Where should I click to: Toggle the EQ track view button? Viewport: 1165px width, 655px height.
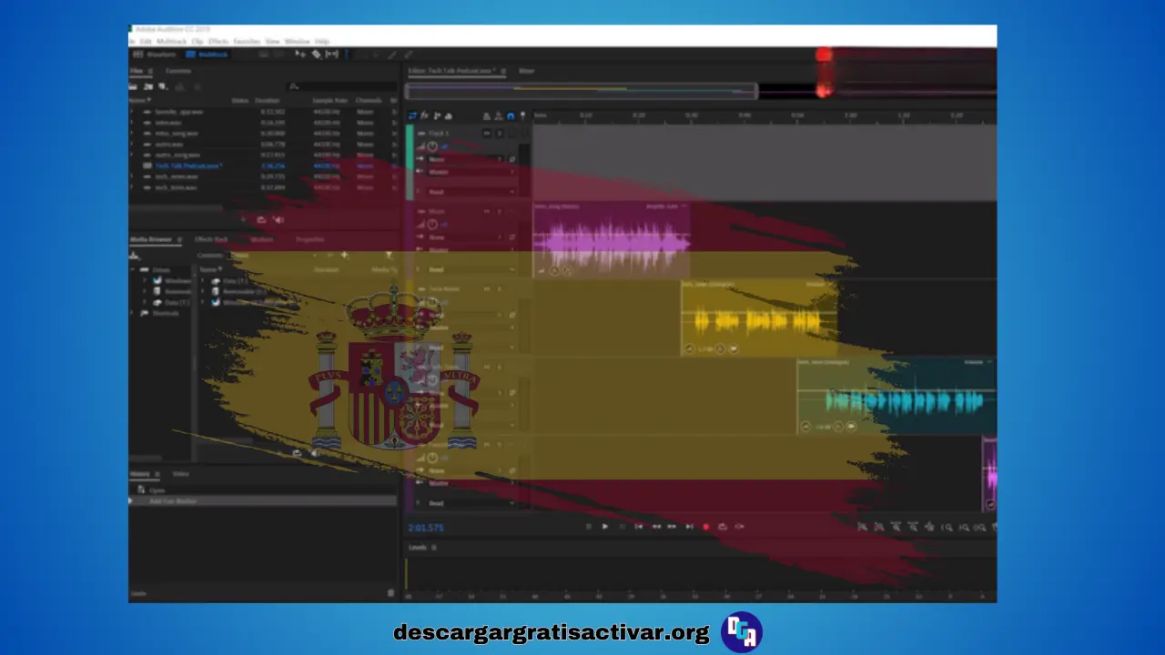[449, 116]
